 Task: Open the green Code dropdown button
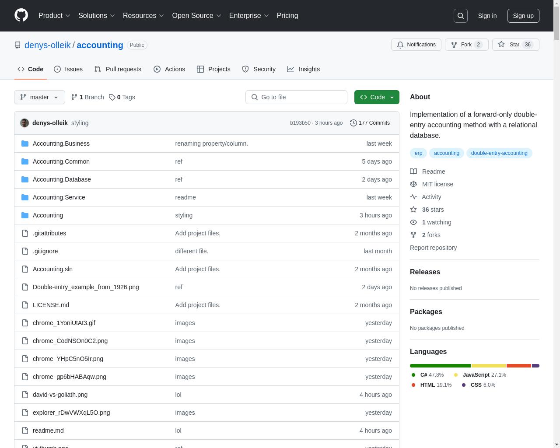click(377, 97)
